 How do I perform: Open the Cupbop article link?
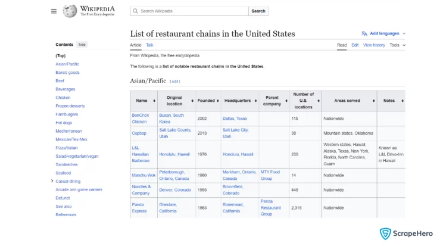[139, 133]
